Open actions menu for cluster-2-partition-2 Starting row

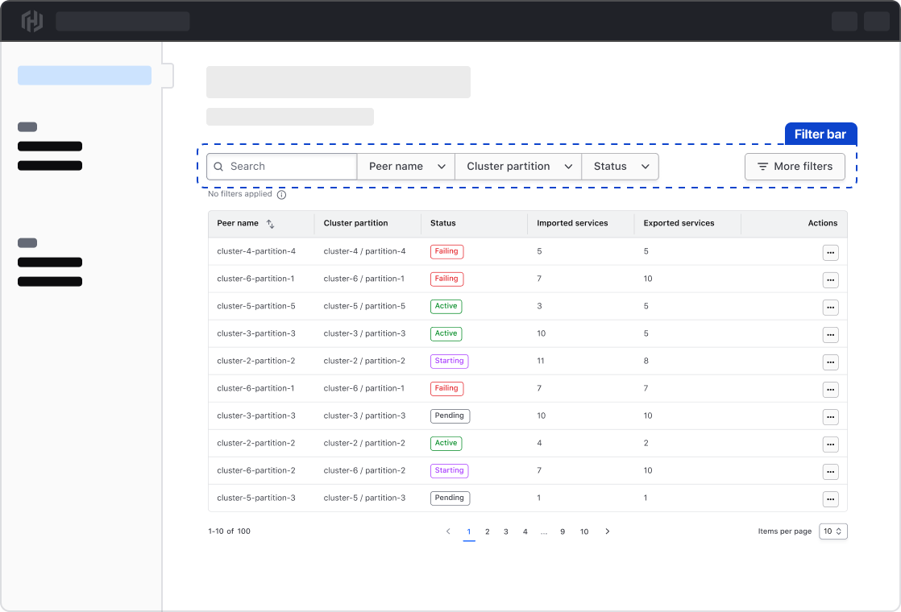(x=830, y=362)
